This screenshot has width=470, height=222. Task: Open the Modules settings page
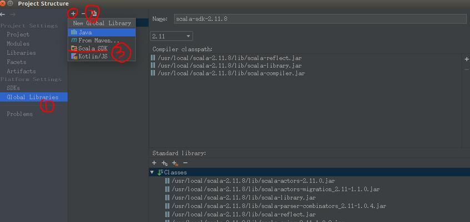tap(18, 44)
